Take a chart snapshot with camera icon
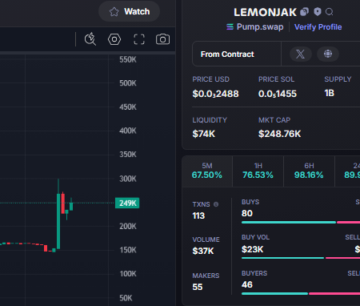Screen dimensions: 360x306 coord(162,39)
